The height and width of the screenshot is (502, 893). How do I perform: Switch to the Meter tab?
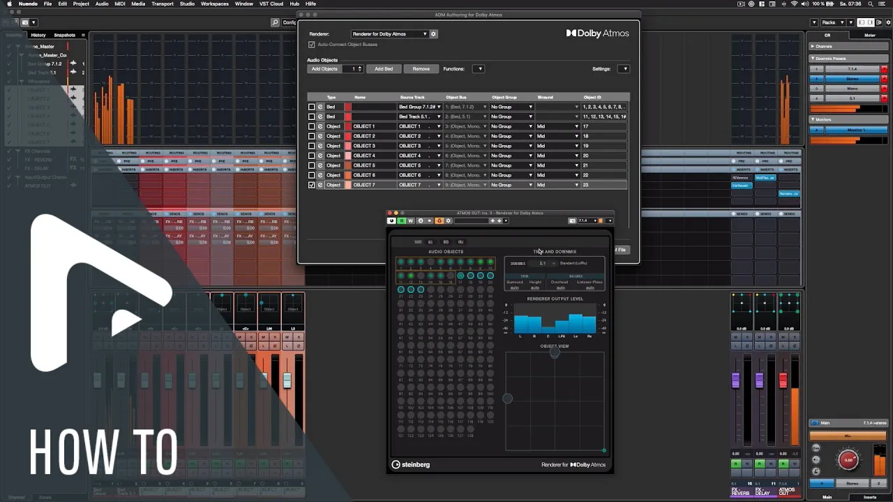coord(870,35)
